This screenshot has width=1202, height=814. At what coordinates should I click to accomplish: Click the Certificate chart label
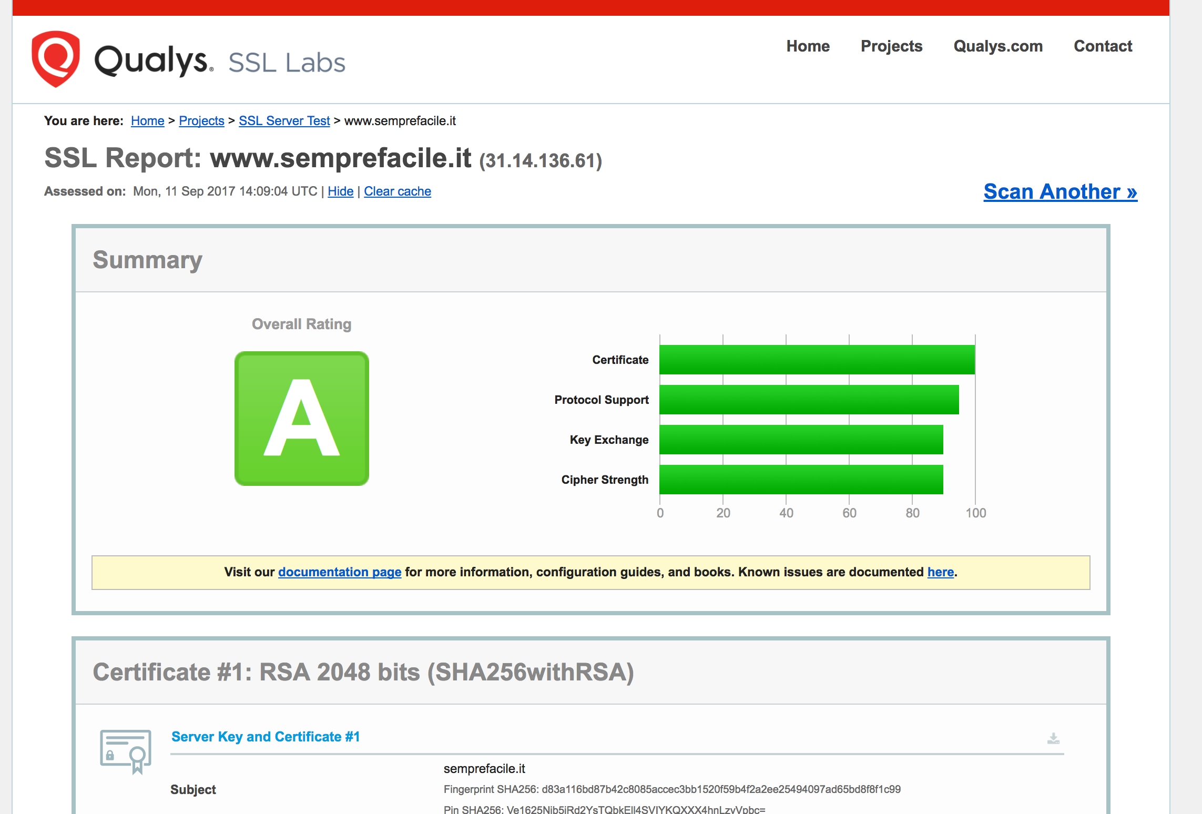620,360
